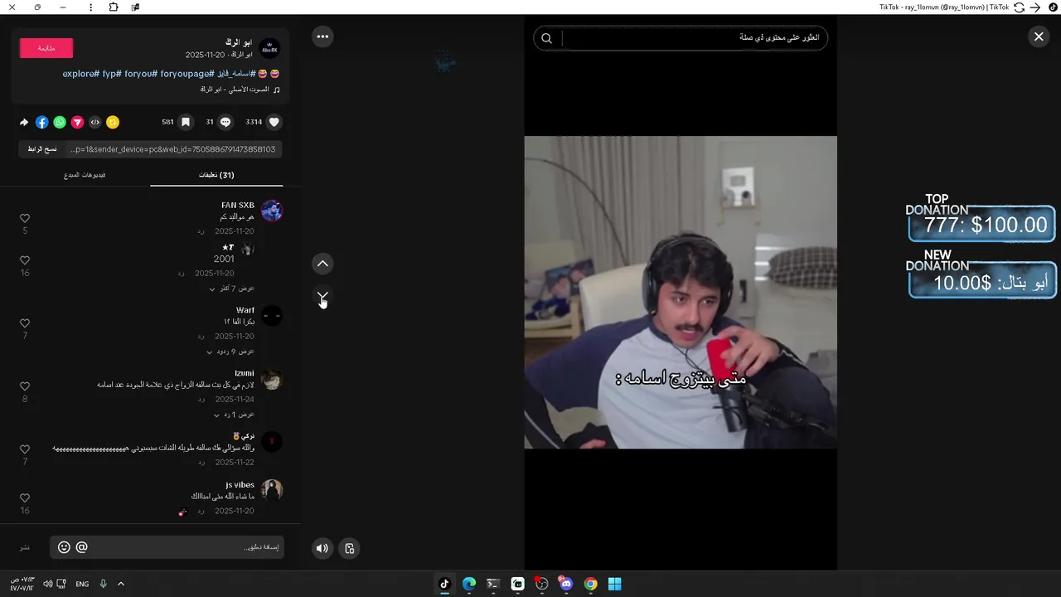Like Warf's comment
The width and height of the screenshot is (1061, 597).
click(x=25, y=323)
